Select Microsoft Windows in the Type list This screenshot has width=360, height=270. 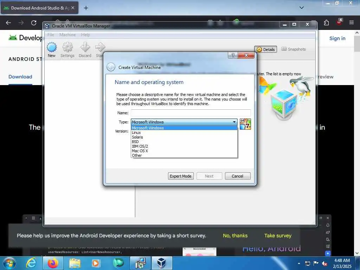184,128
